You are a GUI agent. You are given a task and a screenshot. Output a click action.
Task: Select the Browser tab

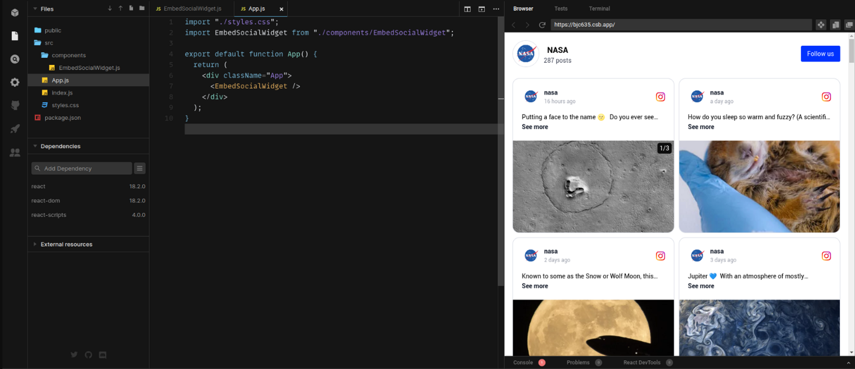(523, 9)
